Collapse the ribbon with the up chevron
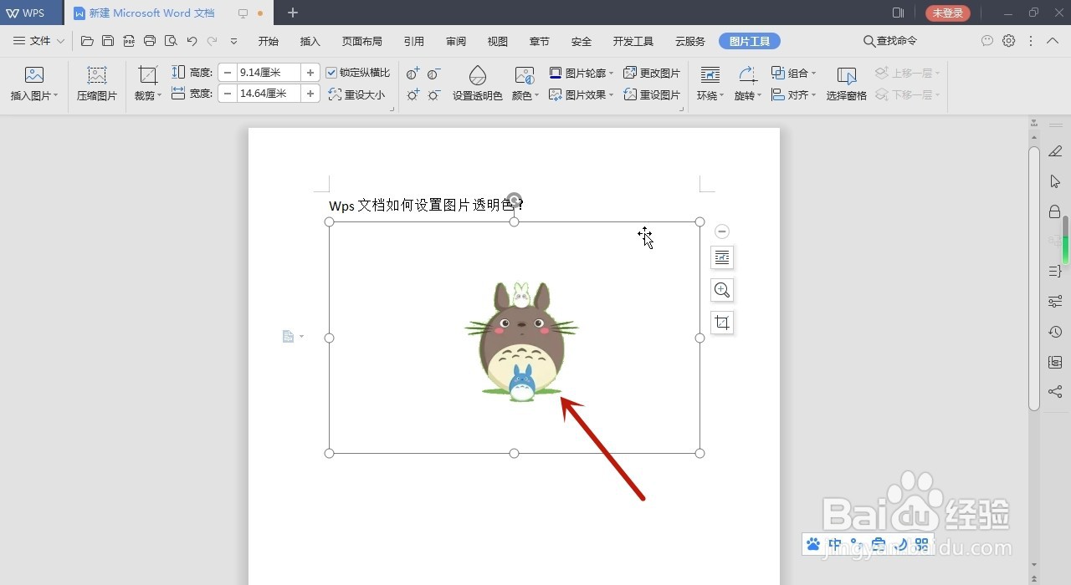1071x585 pixels. coord(1053,41)
